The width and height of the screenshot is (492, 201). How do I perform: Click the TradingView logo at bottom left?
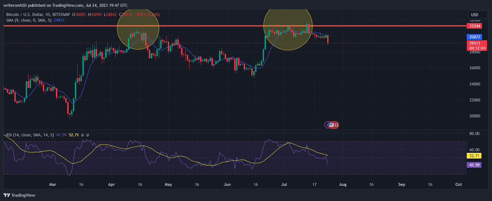pyautogui.click(x=20, y=195)
